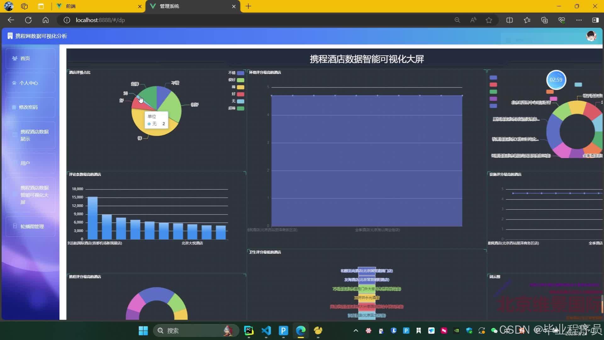The image size is (604, 340).
Task: Open Visual Studio Code from taskbar
Action: click(x=266, y=331)
